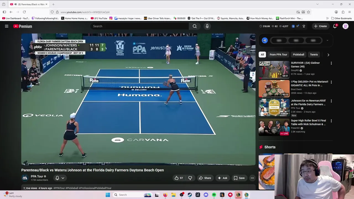Click the YouTube search magnifier button
The image size is (354, 199).
tap(195, 26)
